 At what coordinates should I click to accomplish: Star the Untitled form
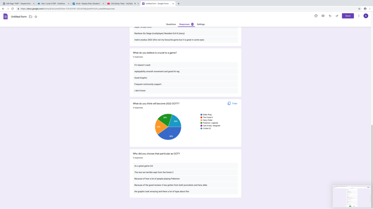(36, 17)
